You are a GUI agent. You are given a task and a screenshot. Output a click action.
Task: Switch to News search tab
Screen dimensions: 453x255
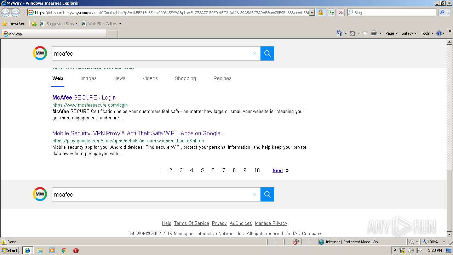click(119, 78)
